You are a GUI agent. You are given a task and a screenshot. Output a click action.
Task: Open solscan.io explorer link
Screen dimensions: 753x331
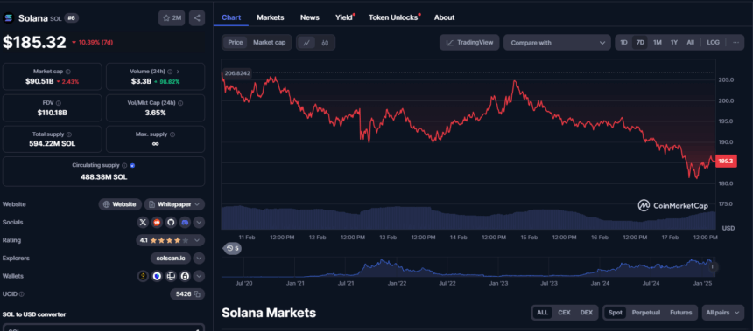[x=171, y=259]
